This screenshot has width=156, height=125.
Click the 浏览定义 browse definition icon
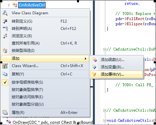click(5, 36)
